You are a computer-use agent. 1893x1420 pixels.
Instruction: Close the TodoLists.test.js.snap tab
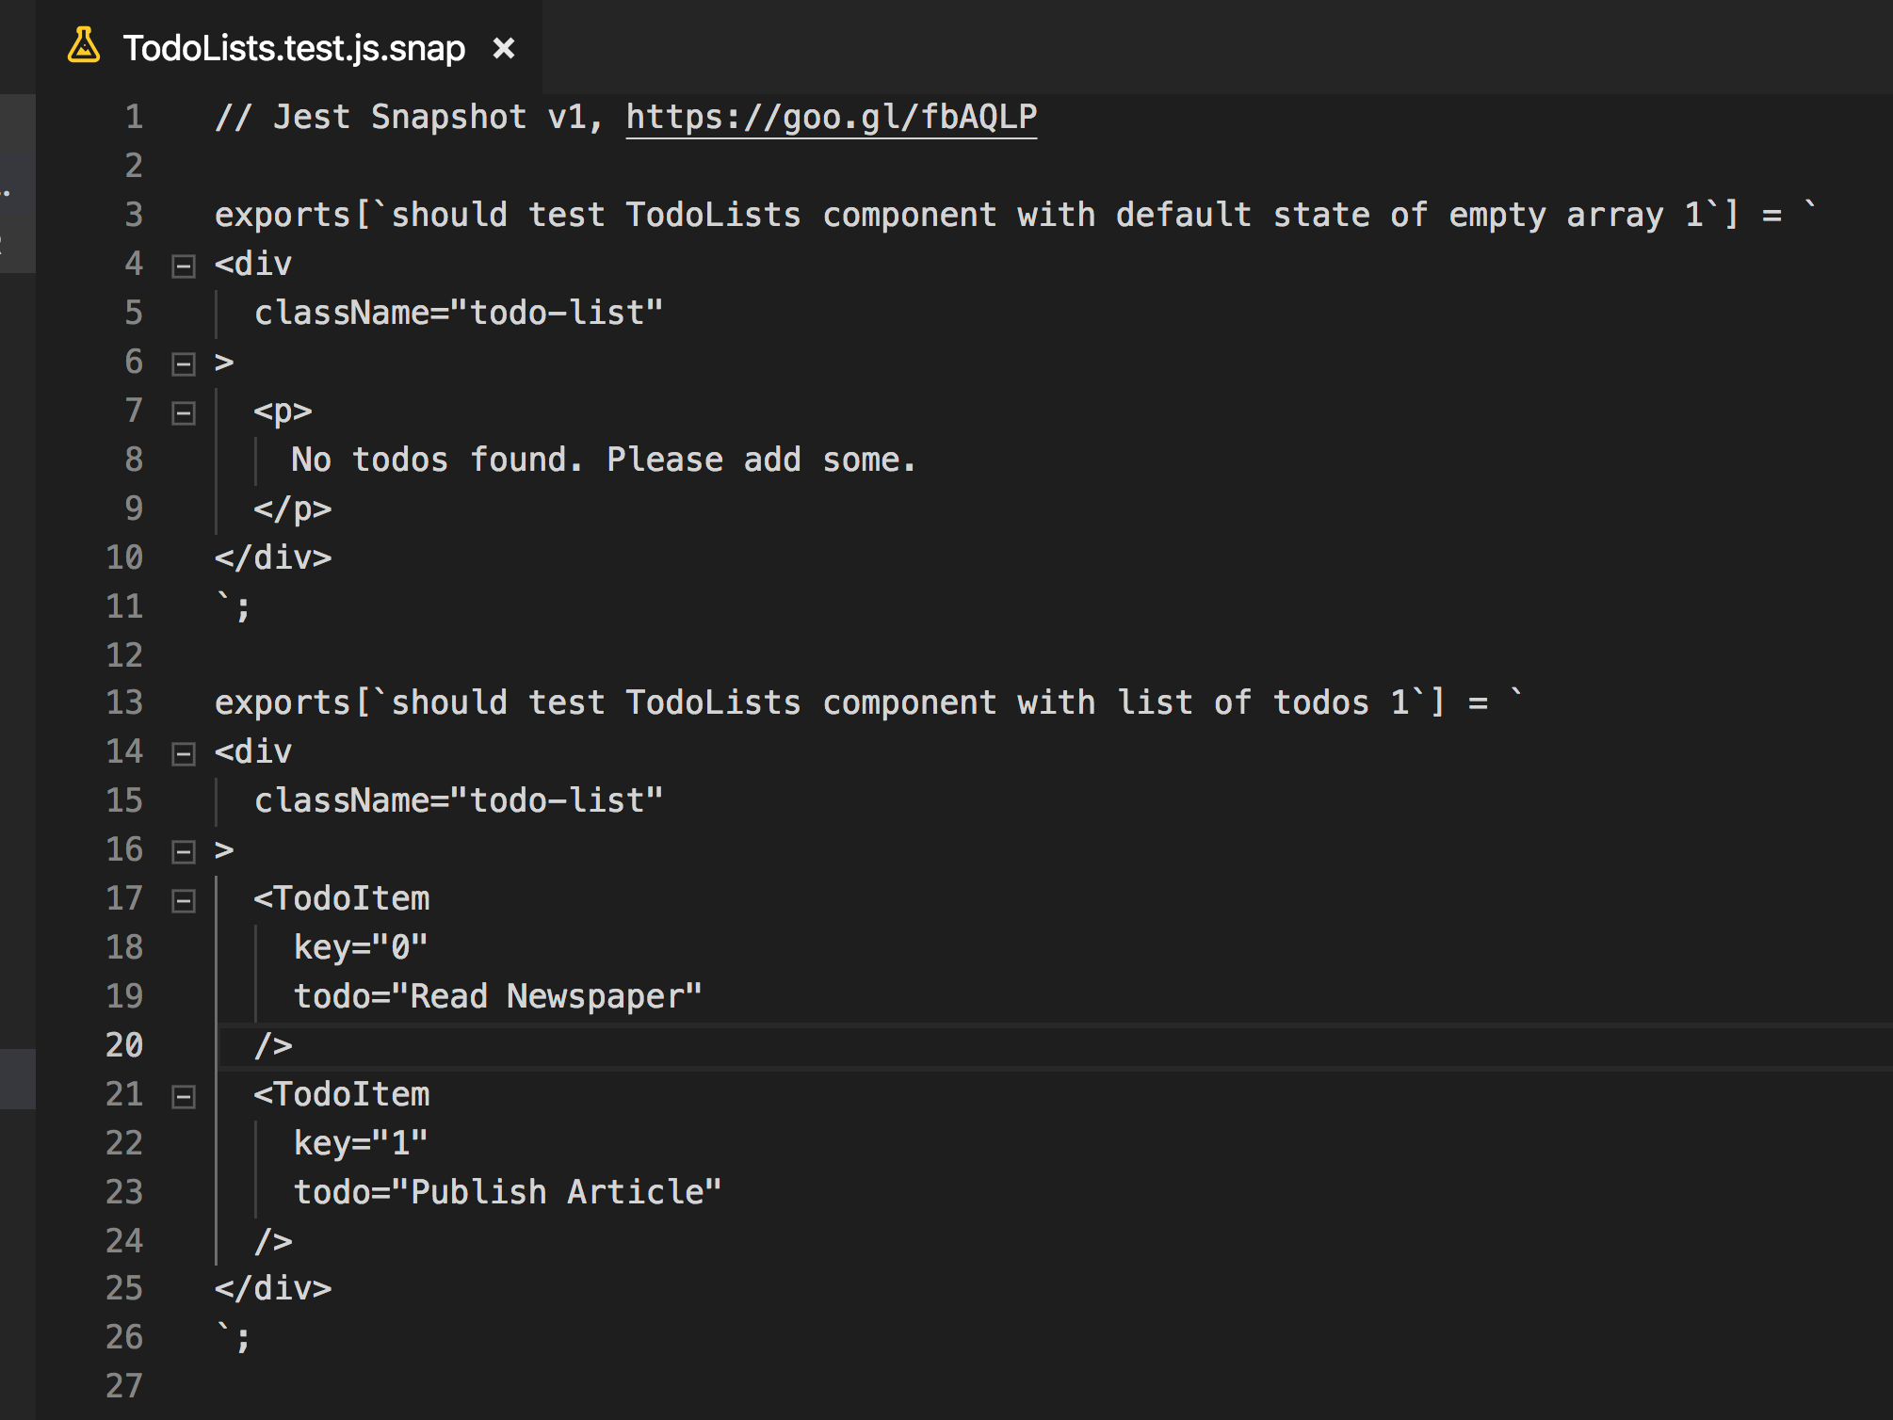(504, 48)
